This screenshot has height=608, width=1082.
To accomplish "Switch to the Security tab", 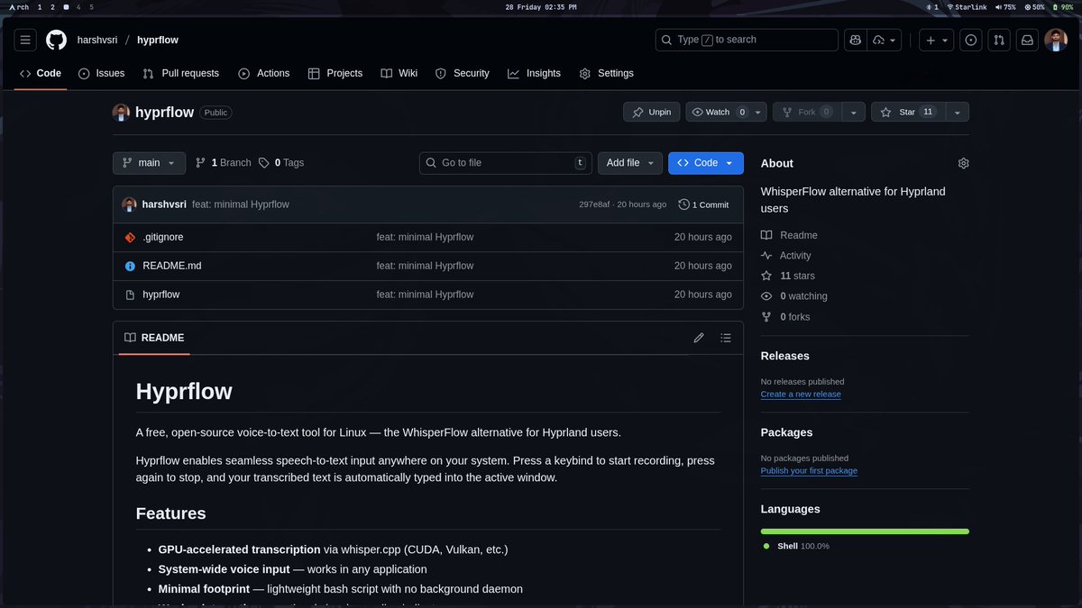I will pyautogui.click(x=462, y=73).
